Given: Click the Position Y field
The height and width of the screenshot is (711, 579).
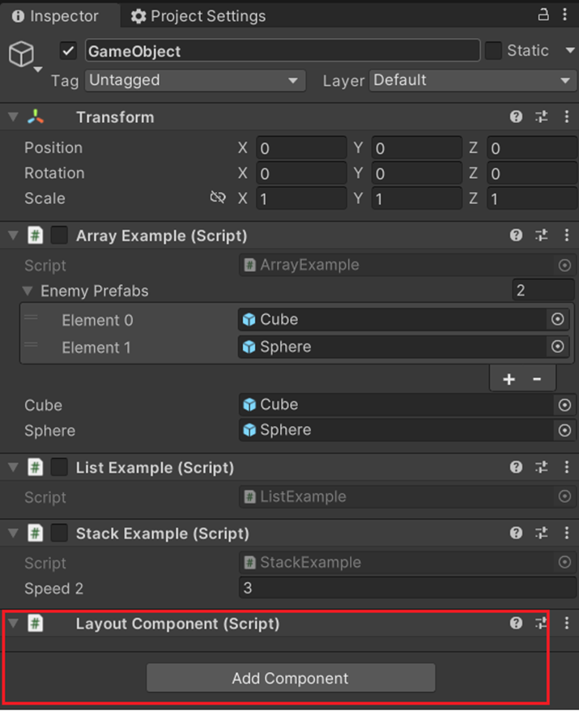Looking at the screenshot, I should (417, 148).
